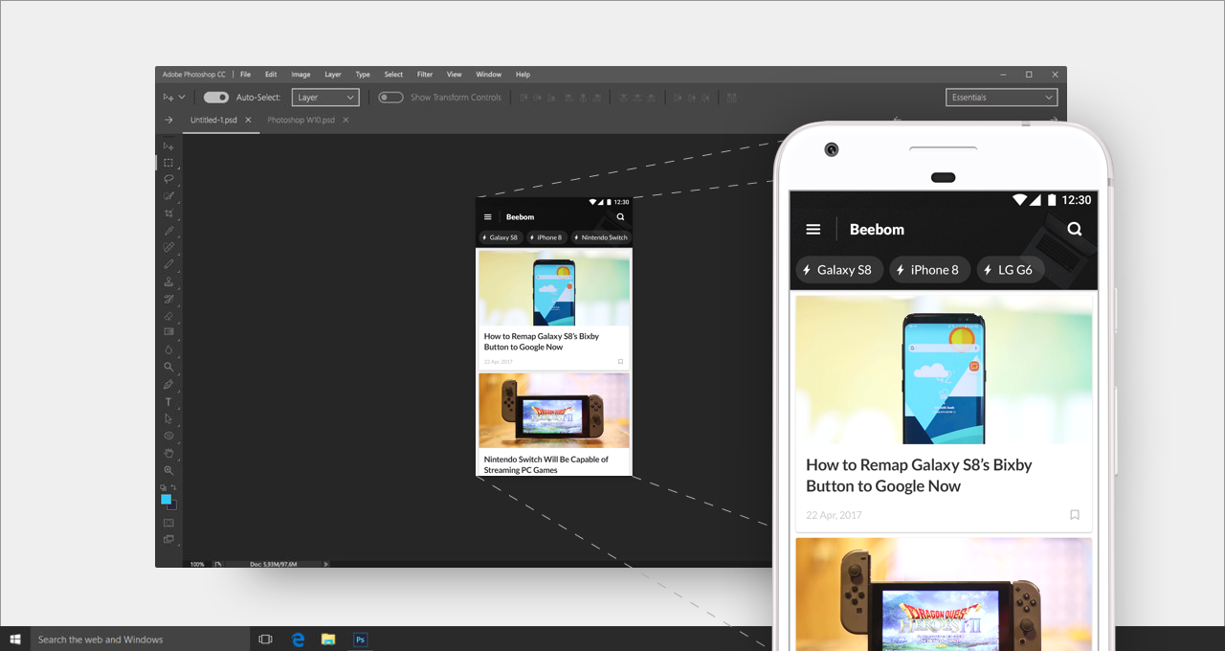Screen dimensions: 1225x651
Task: Click the Windows Start button
Action: point(15,639)
